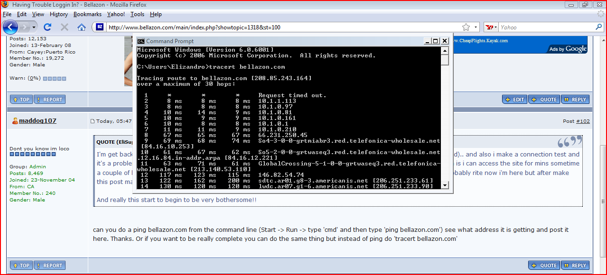Click the search magnifier icon

[x=599, y=27]
